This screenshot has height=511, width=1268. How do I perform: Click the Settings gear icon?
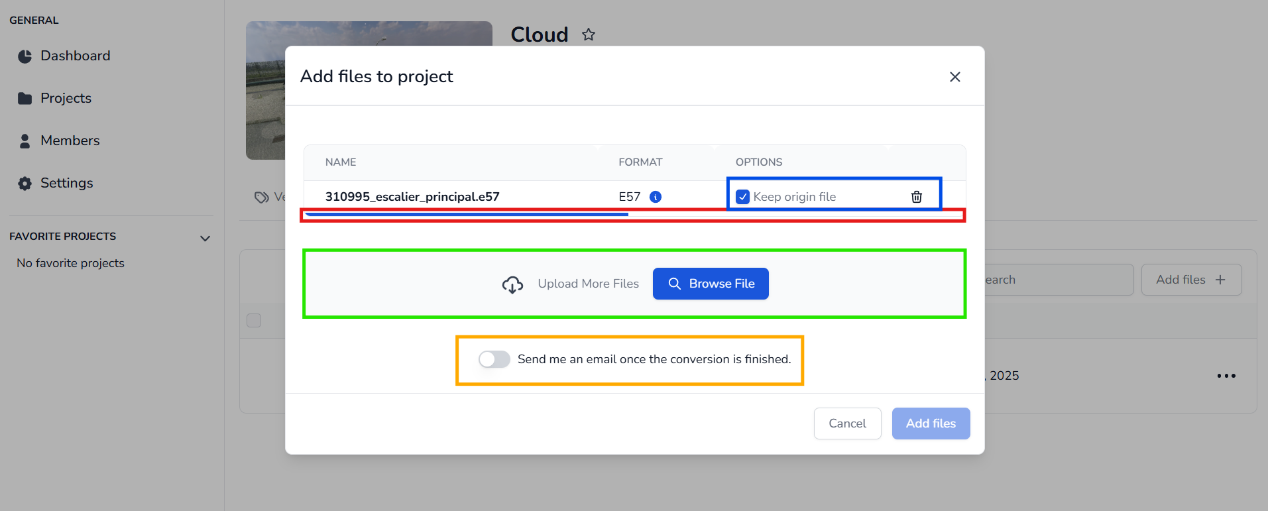point(25,184)
